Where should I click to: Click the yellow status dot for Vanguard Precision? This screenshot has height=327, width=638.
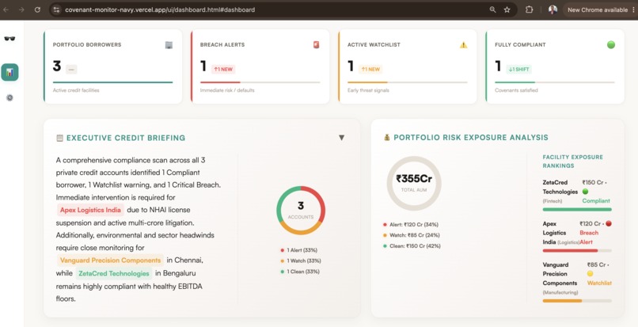(590, 274)
